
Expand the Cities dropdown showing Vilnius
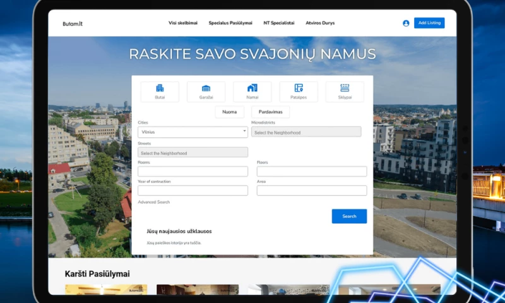click(193, 132)
